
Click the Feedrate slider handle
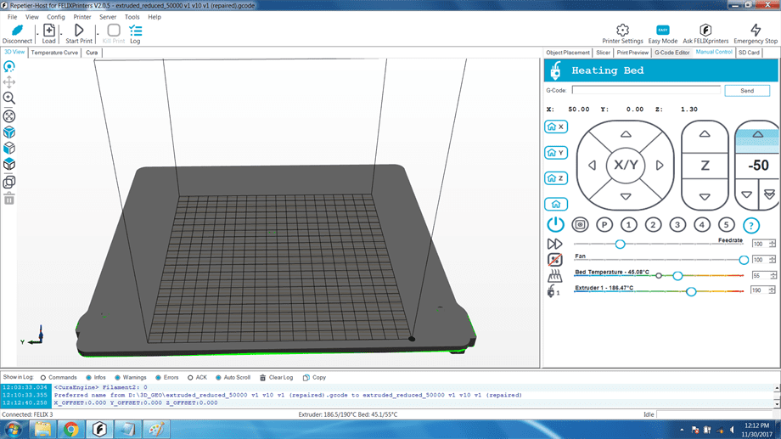[620, 245]
